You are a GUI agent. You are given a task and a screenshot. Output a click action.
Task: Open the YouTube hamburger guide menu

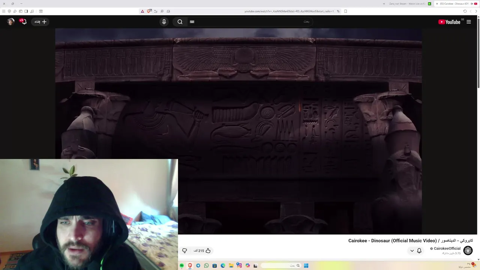[x=469, y=22]
